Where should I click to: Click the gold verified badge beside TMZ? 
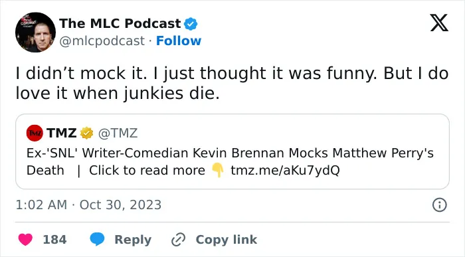[86, 133]
